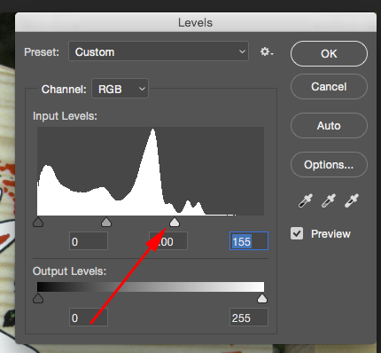The width and height of the screenshot is (381, 353).
Task: Click the output black slider triangle
Action: 38,298
